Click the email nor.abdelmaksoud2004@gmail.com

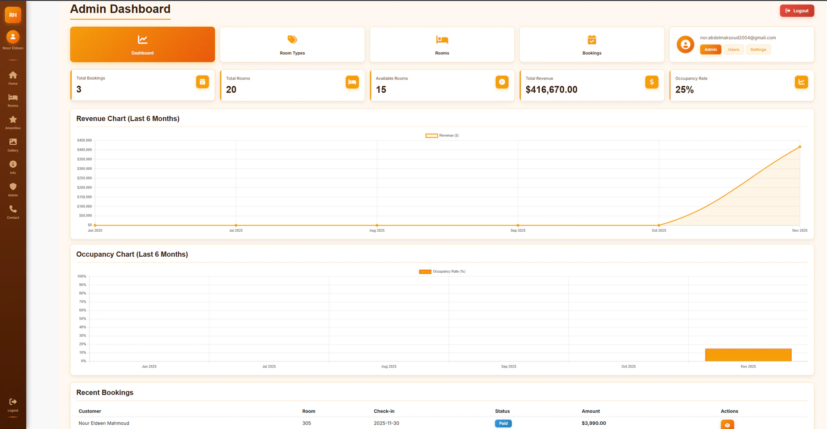pyautogui.click(x=738, y=37)
